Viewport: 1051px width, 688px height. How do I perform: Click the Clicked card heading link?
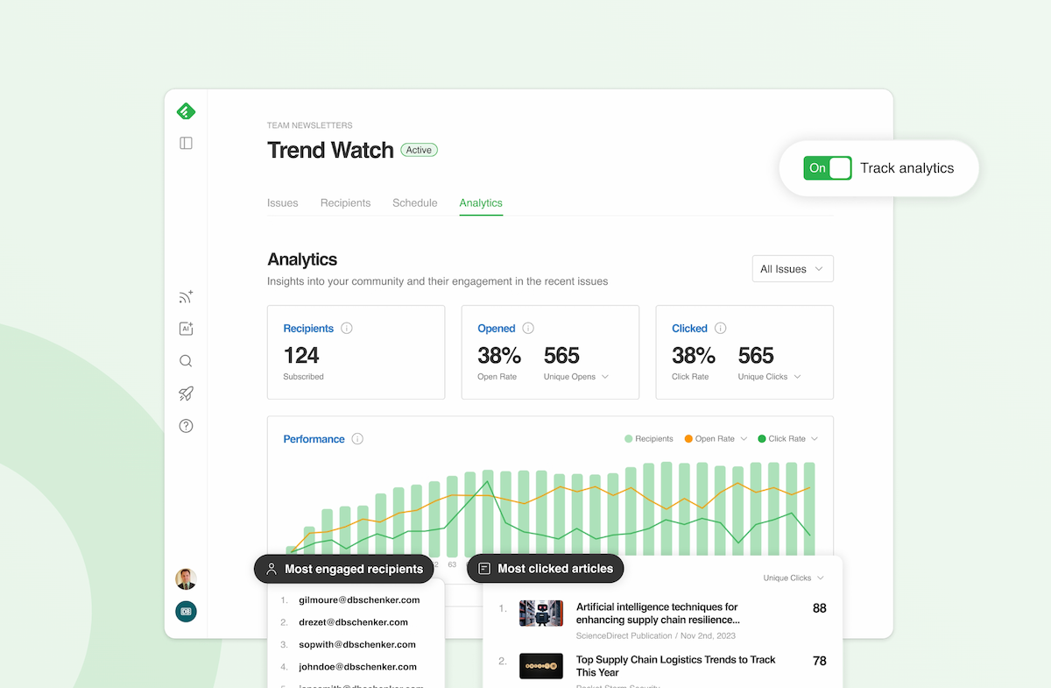pyautogui.click(x=689, y=329)
